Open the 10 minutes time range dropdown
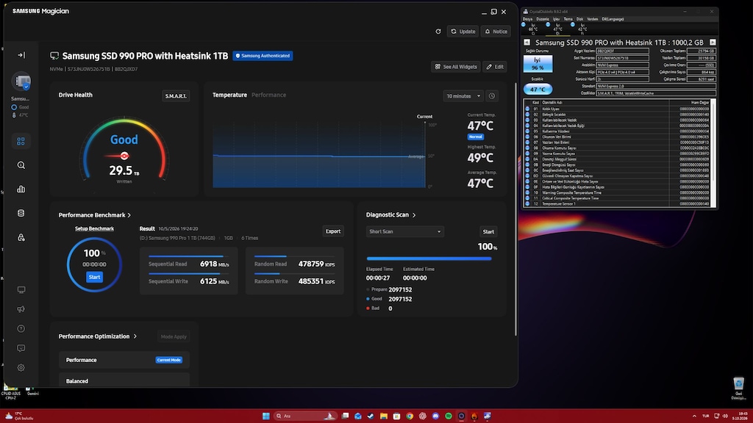The height and width of the screenshot is (423, 753). (x=463, y=96)
